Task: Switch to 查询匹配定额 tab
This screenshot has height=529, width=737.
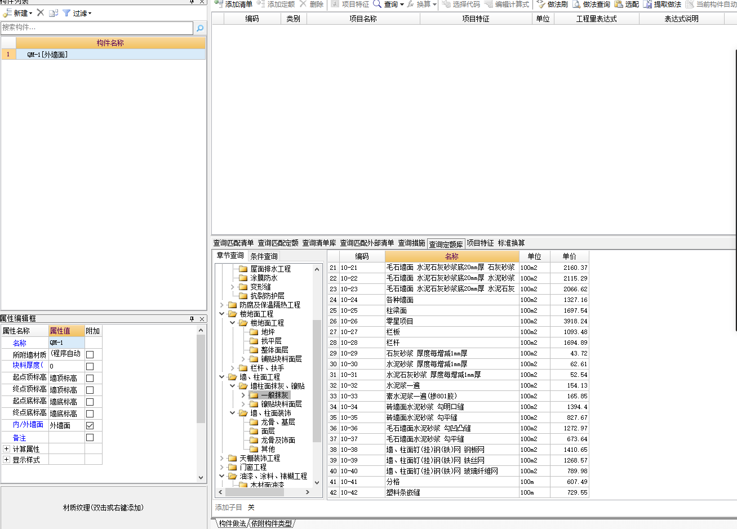Action: click(x=278, y=243)
